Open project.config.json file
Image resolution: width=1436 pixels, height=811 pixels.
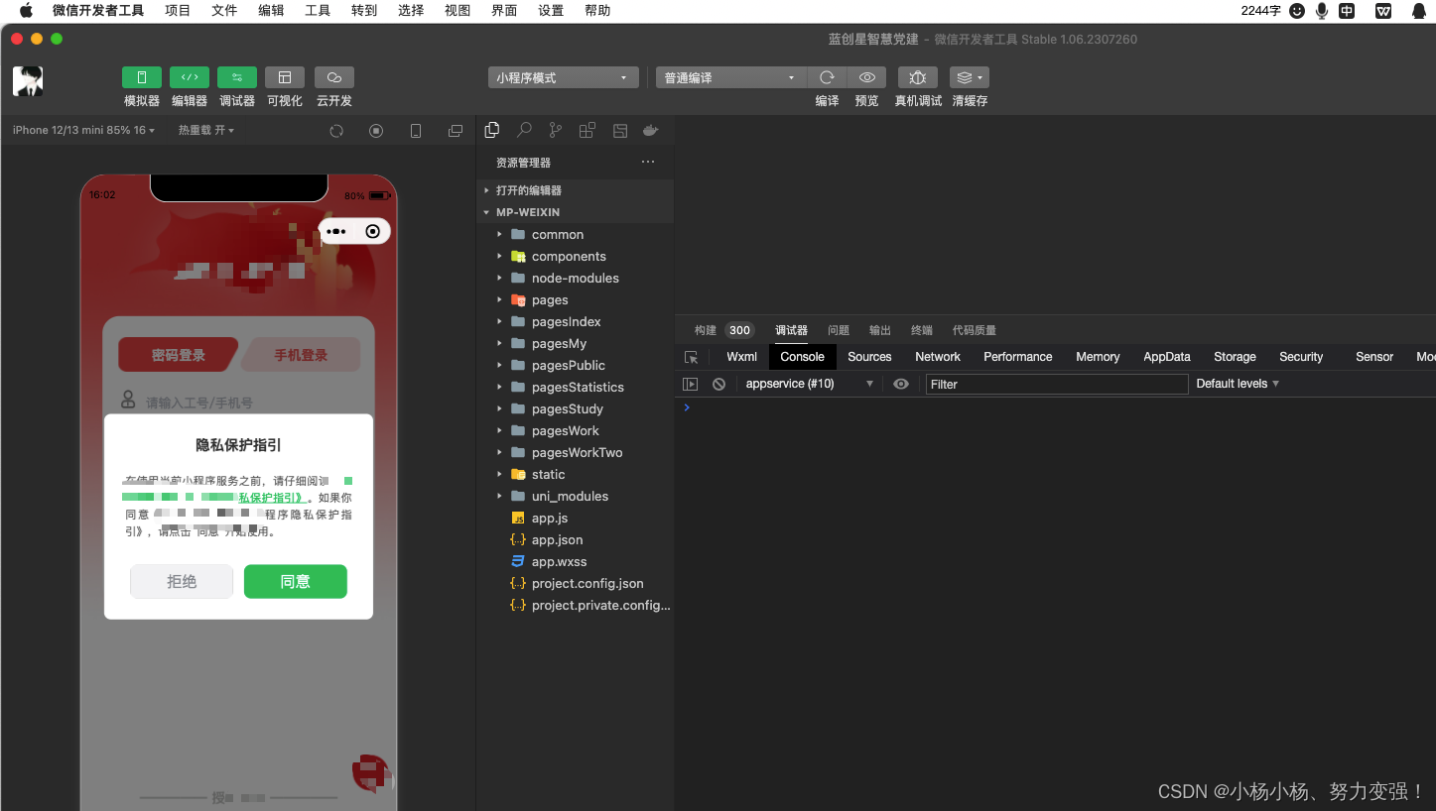coord(575,583)
